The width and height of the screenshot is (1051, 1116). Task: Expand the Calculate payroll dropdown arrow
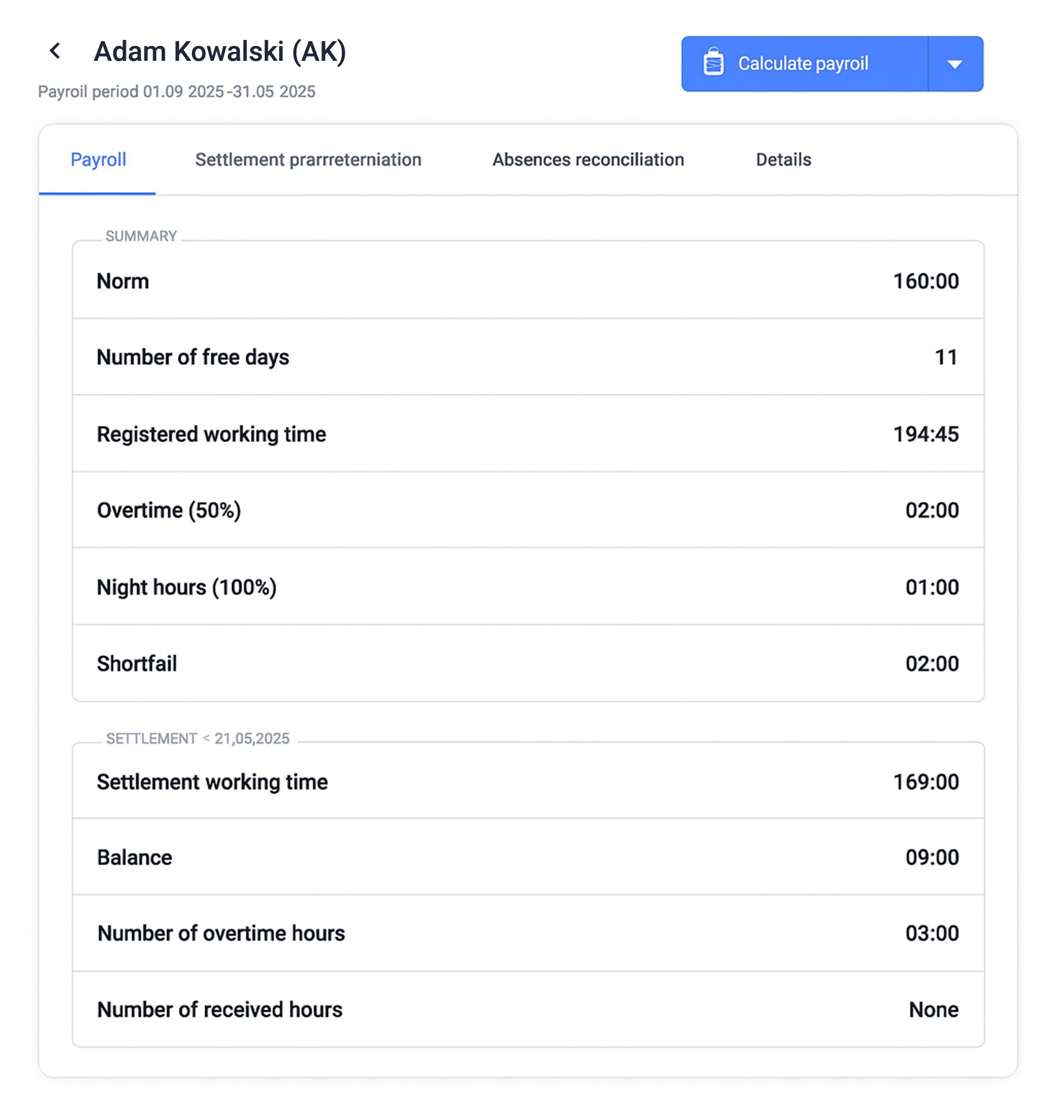pyautogui.click(x=955, y=64)
